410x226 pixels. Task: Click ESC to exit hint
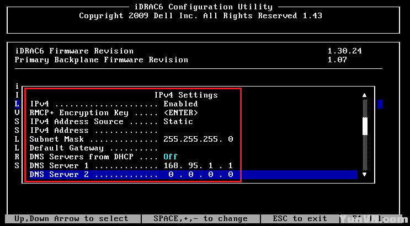(300, 218)
